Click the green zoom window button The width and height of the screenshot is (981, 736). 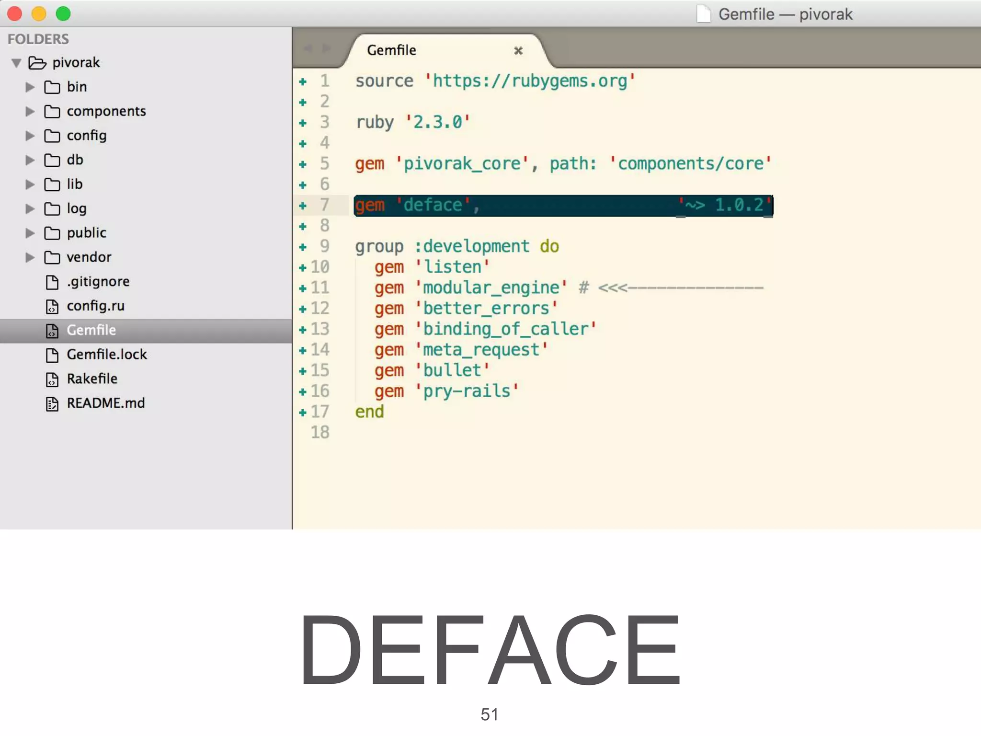click(x=63, y=14)
